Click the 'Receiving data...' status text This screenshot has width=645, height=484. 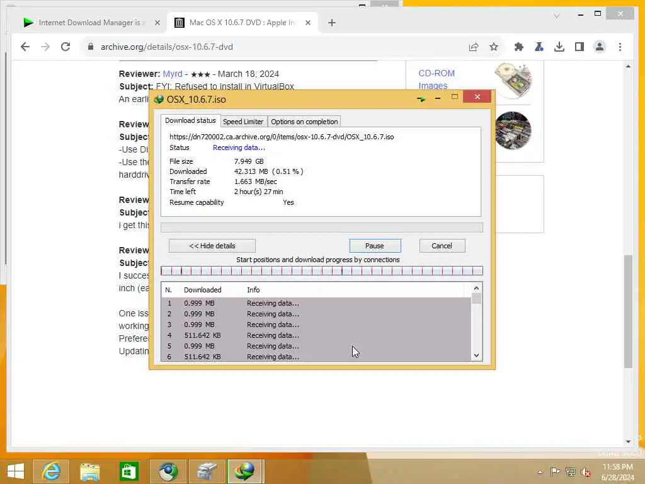tap(239, 147)
